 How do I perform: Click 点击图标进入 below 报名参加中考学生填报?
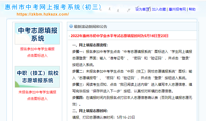pyautogui.click(x=37, y=56)
